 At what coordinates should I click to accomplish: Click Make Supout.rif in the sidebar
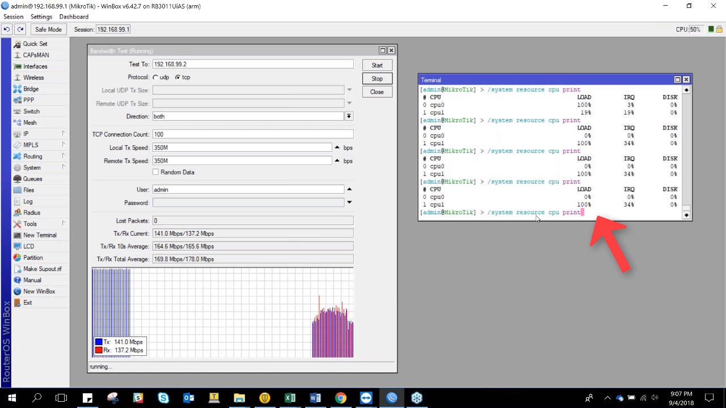coord(42,269)
